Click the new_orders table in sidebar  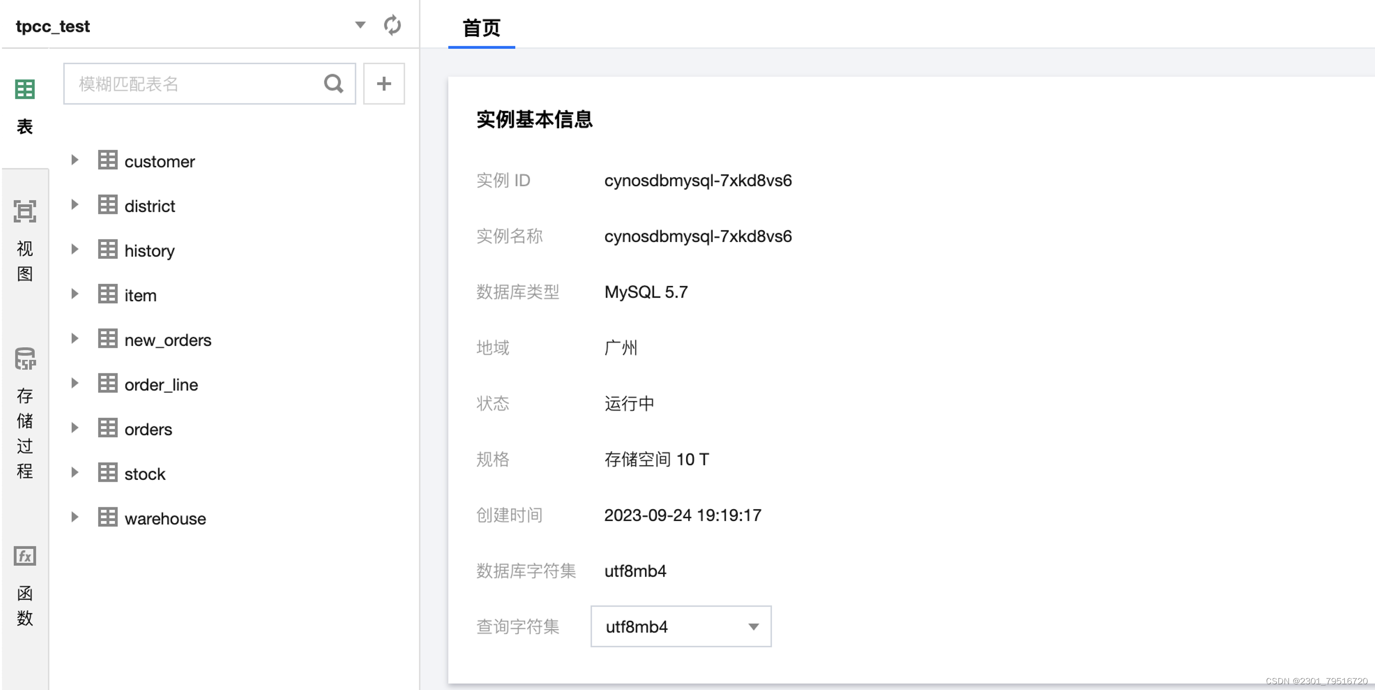169,339
